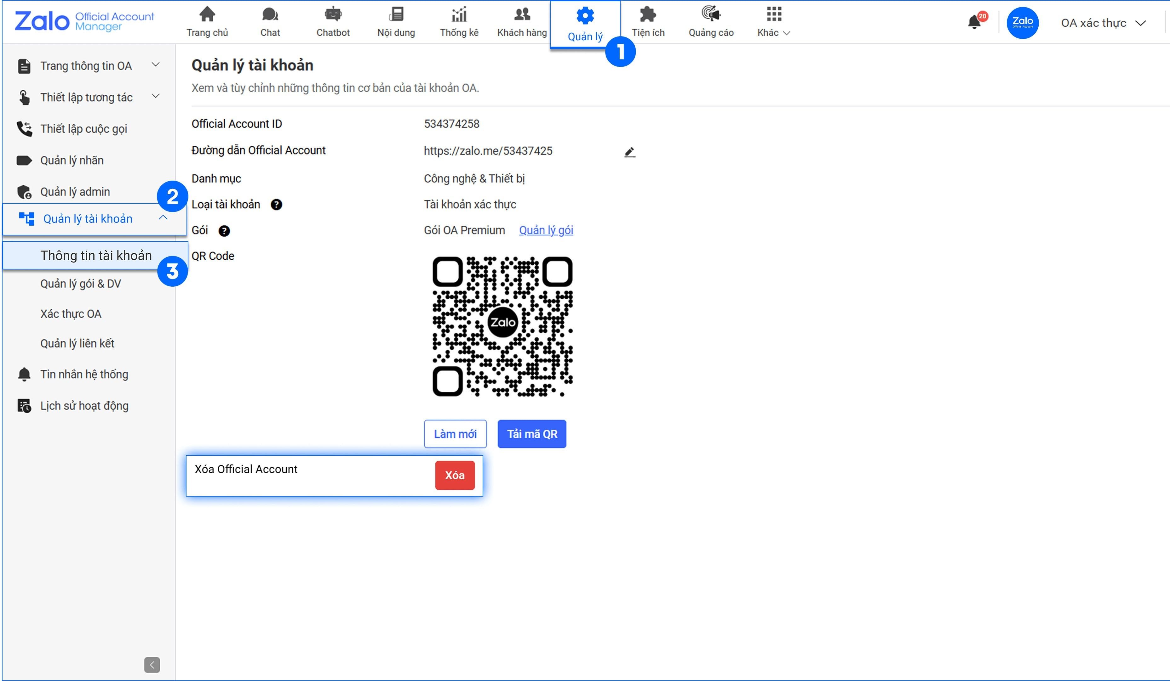
Task: Click the Tin nhắn hệ thống bell icon
Action: (x=24, y=374)
